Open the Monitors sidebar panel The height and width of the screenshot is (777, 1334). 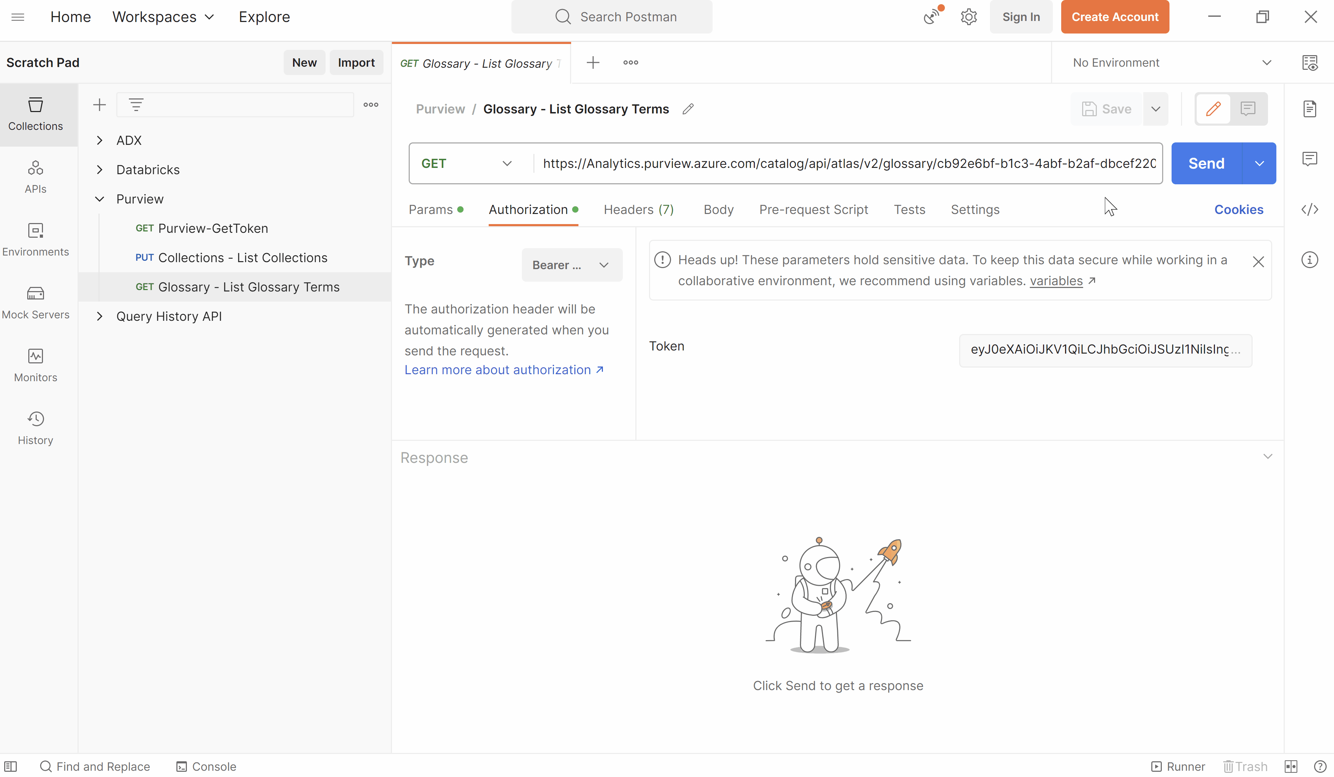pos(36,365)
